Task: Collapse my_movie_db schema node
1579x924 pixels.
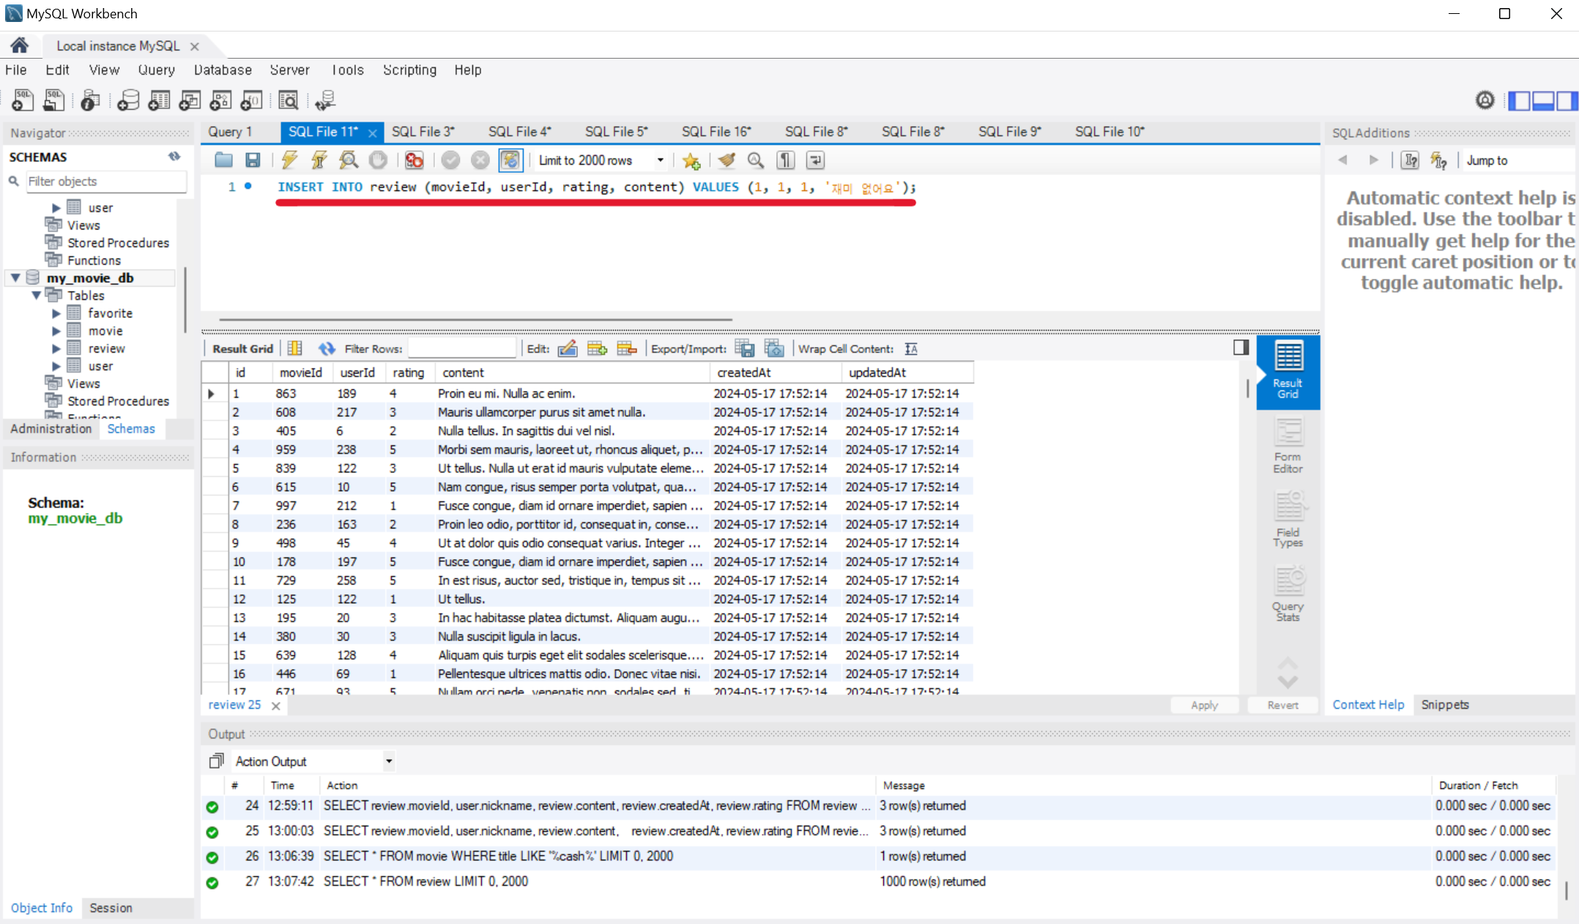Action: 15,278
